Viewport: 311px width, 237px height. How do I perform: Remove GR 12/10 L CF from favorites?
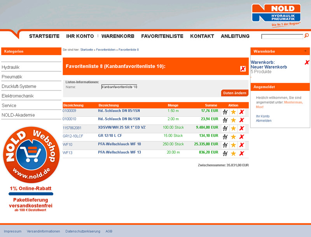[x=241, y=137]
